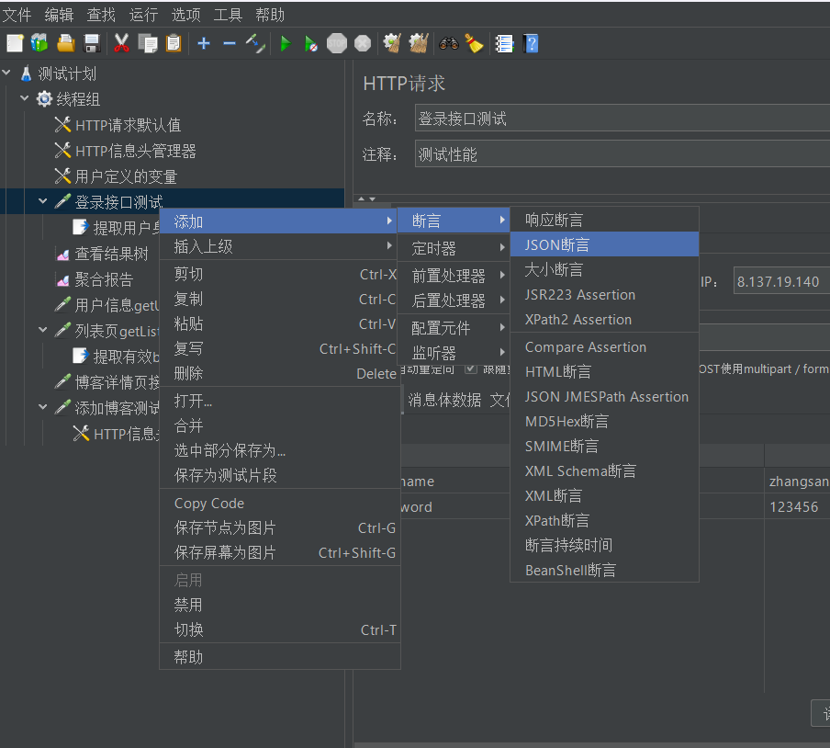This screenshot has height=748, width=830.
Task: Open the 运行 menu
Action: tap(143, 15)
